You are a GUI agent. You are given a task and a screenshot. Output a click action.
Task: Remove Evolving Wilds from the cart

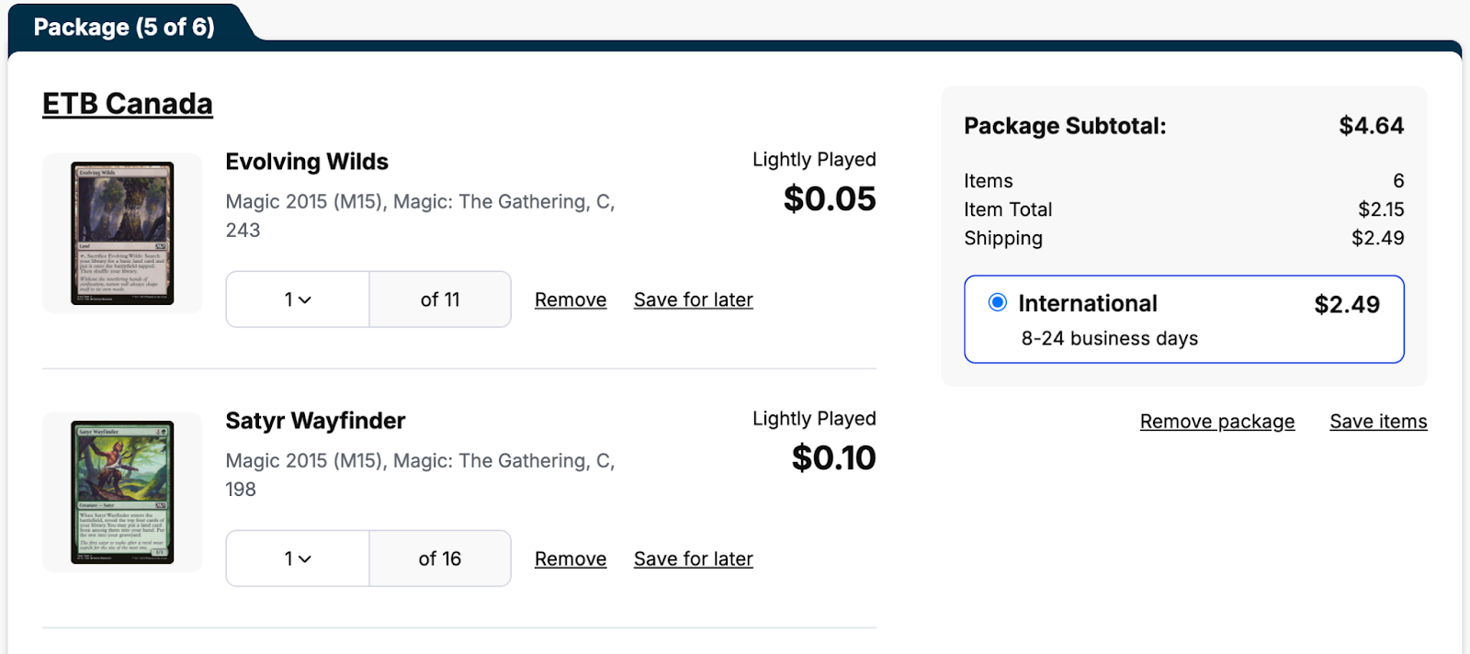point(571,299)
